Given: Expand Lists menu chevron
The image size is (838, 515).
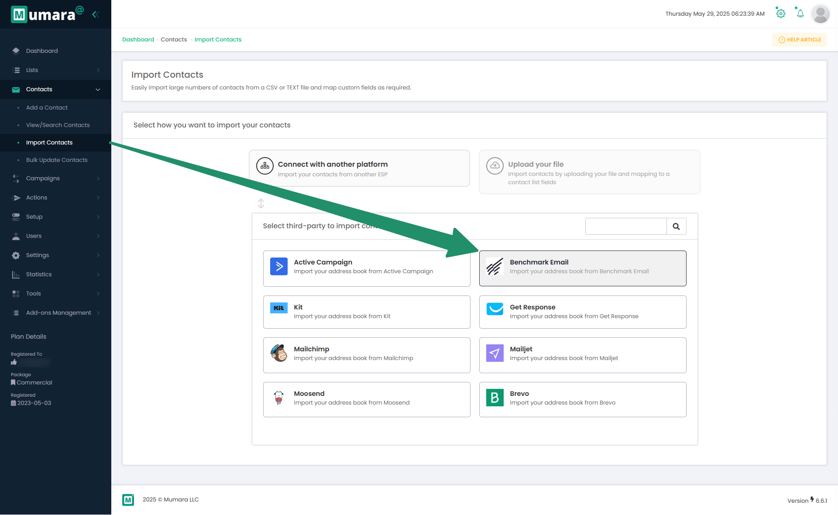Looking at the screenshot, I should point(98,70).
